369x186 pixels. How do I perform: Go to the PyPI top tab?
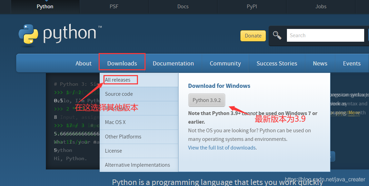click(x=252, y=7)
